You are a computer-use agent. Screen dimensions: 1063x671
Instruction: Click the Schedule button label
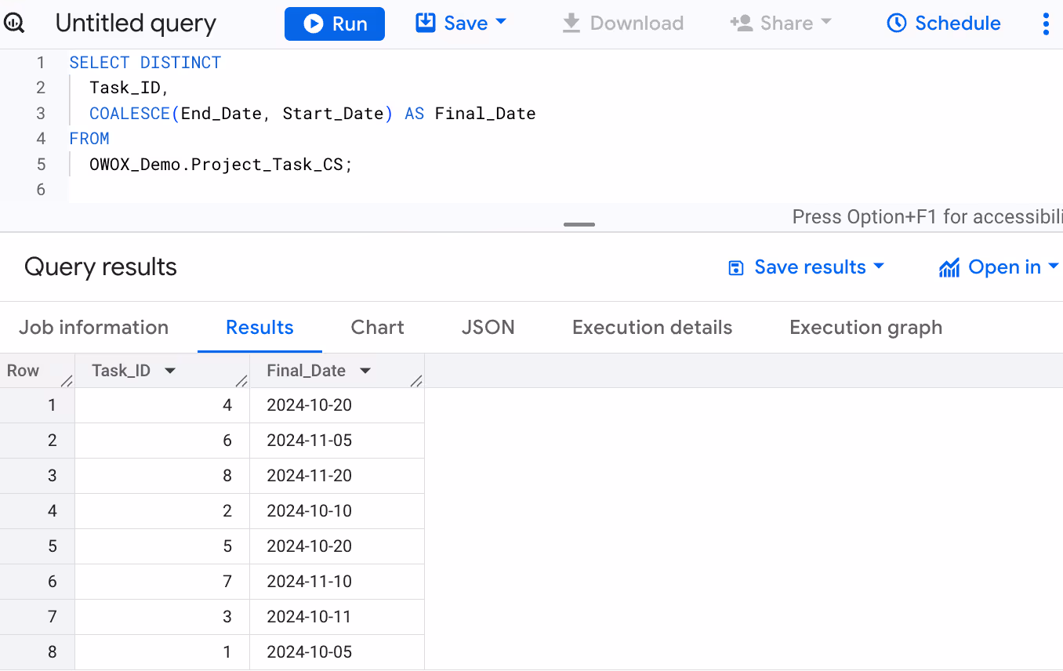click(x=958, y=24)
